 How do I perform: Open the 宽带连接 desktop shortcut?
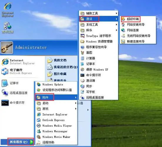tap(8, 27)
